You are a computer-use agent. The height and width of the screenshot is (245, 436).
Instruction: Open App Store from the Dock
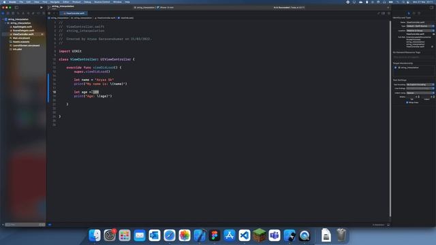click(230, 235)
